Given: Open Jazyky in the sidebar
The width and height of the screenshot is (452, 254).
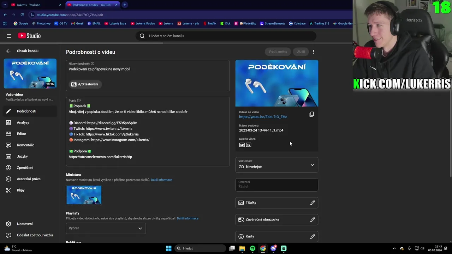Looking at the screenshot, I should tap(30, 156).
